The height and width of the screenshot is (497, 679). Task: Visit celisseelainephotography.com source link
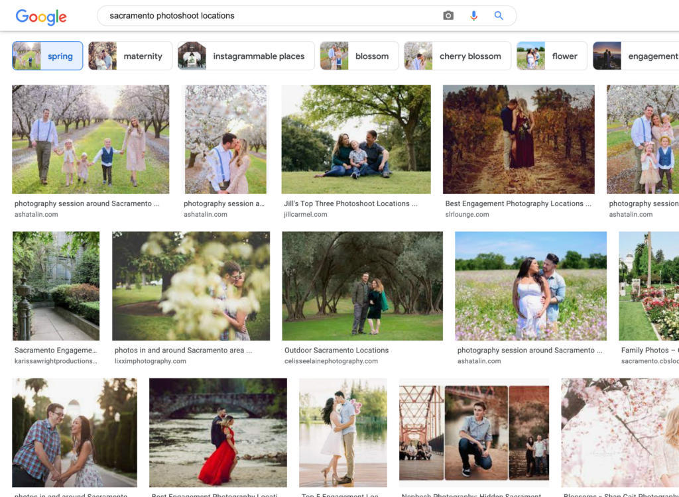331,361
